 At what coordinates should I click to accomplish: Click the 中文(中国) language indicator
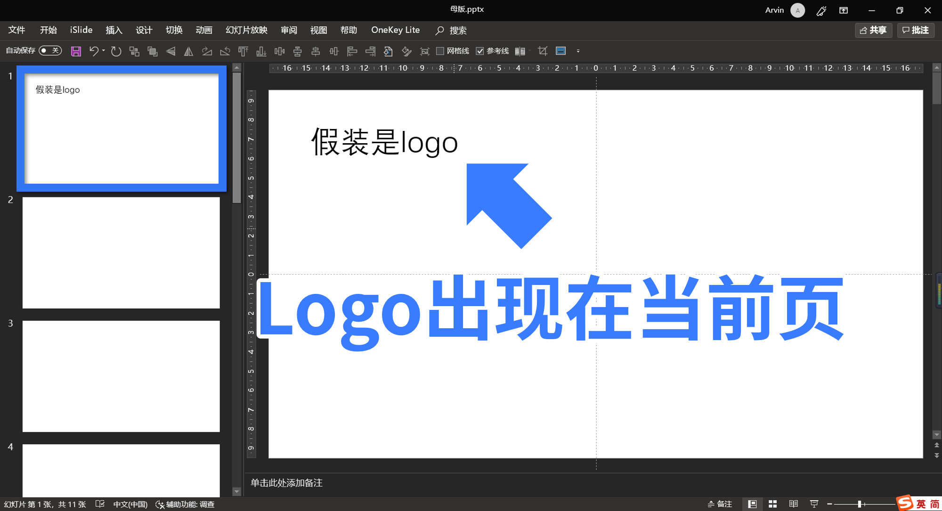130,504
